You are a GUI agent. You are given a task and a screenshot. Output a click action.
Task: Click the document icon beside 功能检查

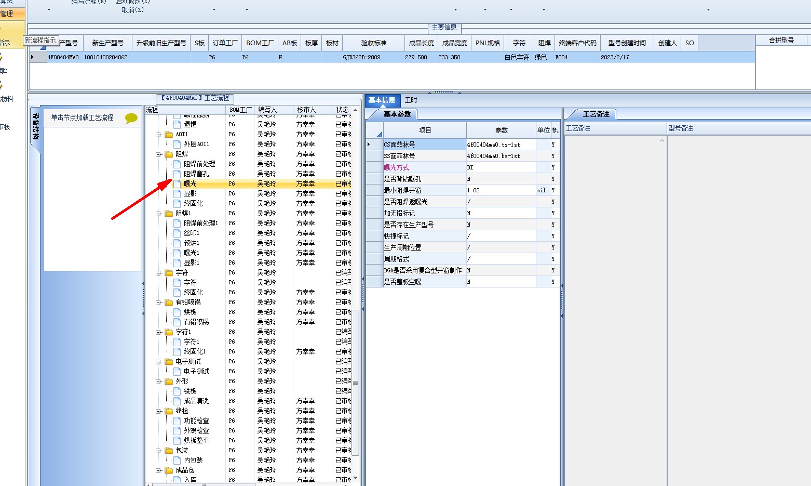tap(177, 421)
